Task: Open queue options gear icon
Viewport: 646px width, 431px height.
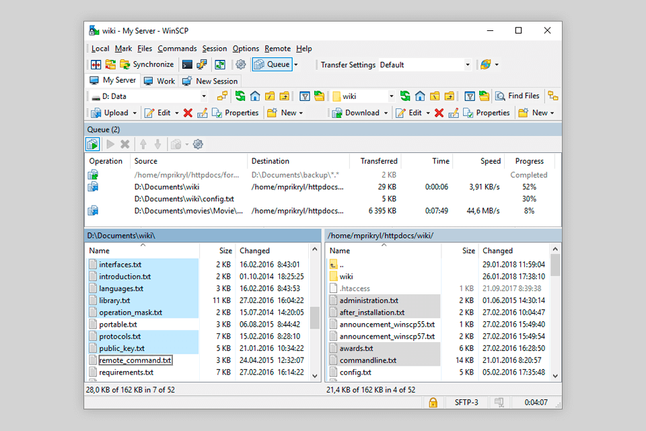Action: pos(198,144)
